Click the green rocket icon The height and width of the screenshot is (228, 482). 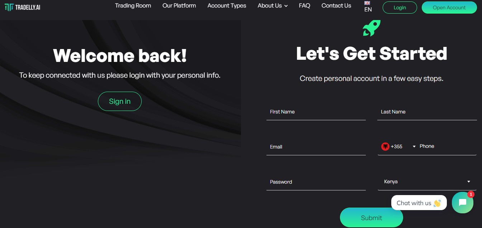coord(371,28)
